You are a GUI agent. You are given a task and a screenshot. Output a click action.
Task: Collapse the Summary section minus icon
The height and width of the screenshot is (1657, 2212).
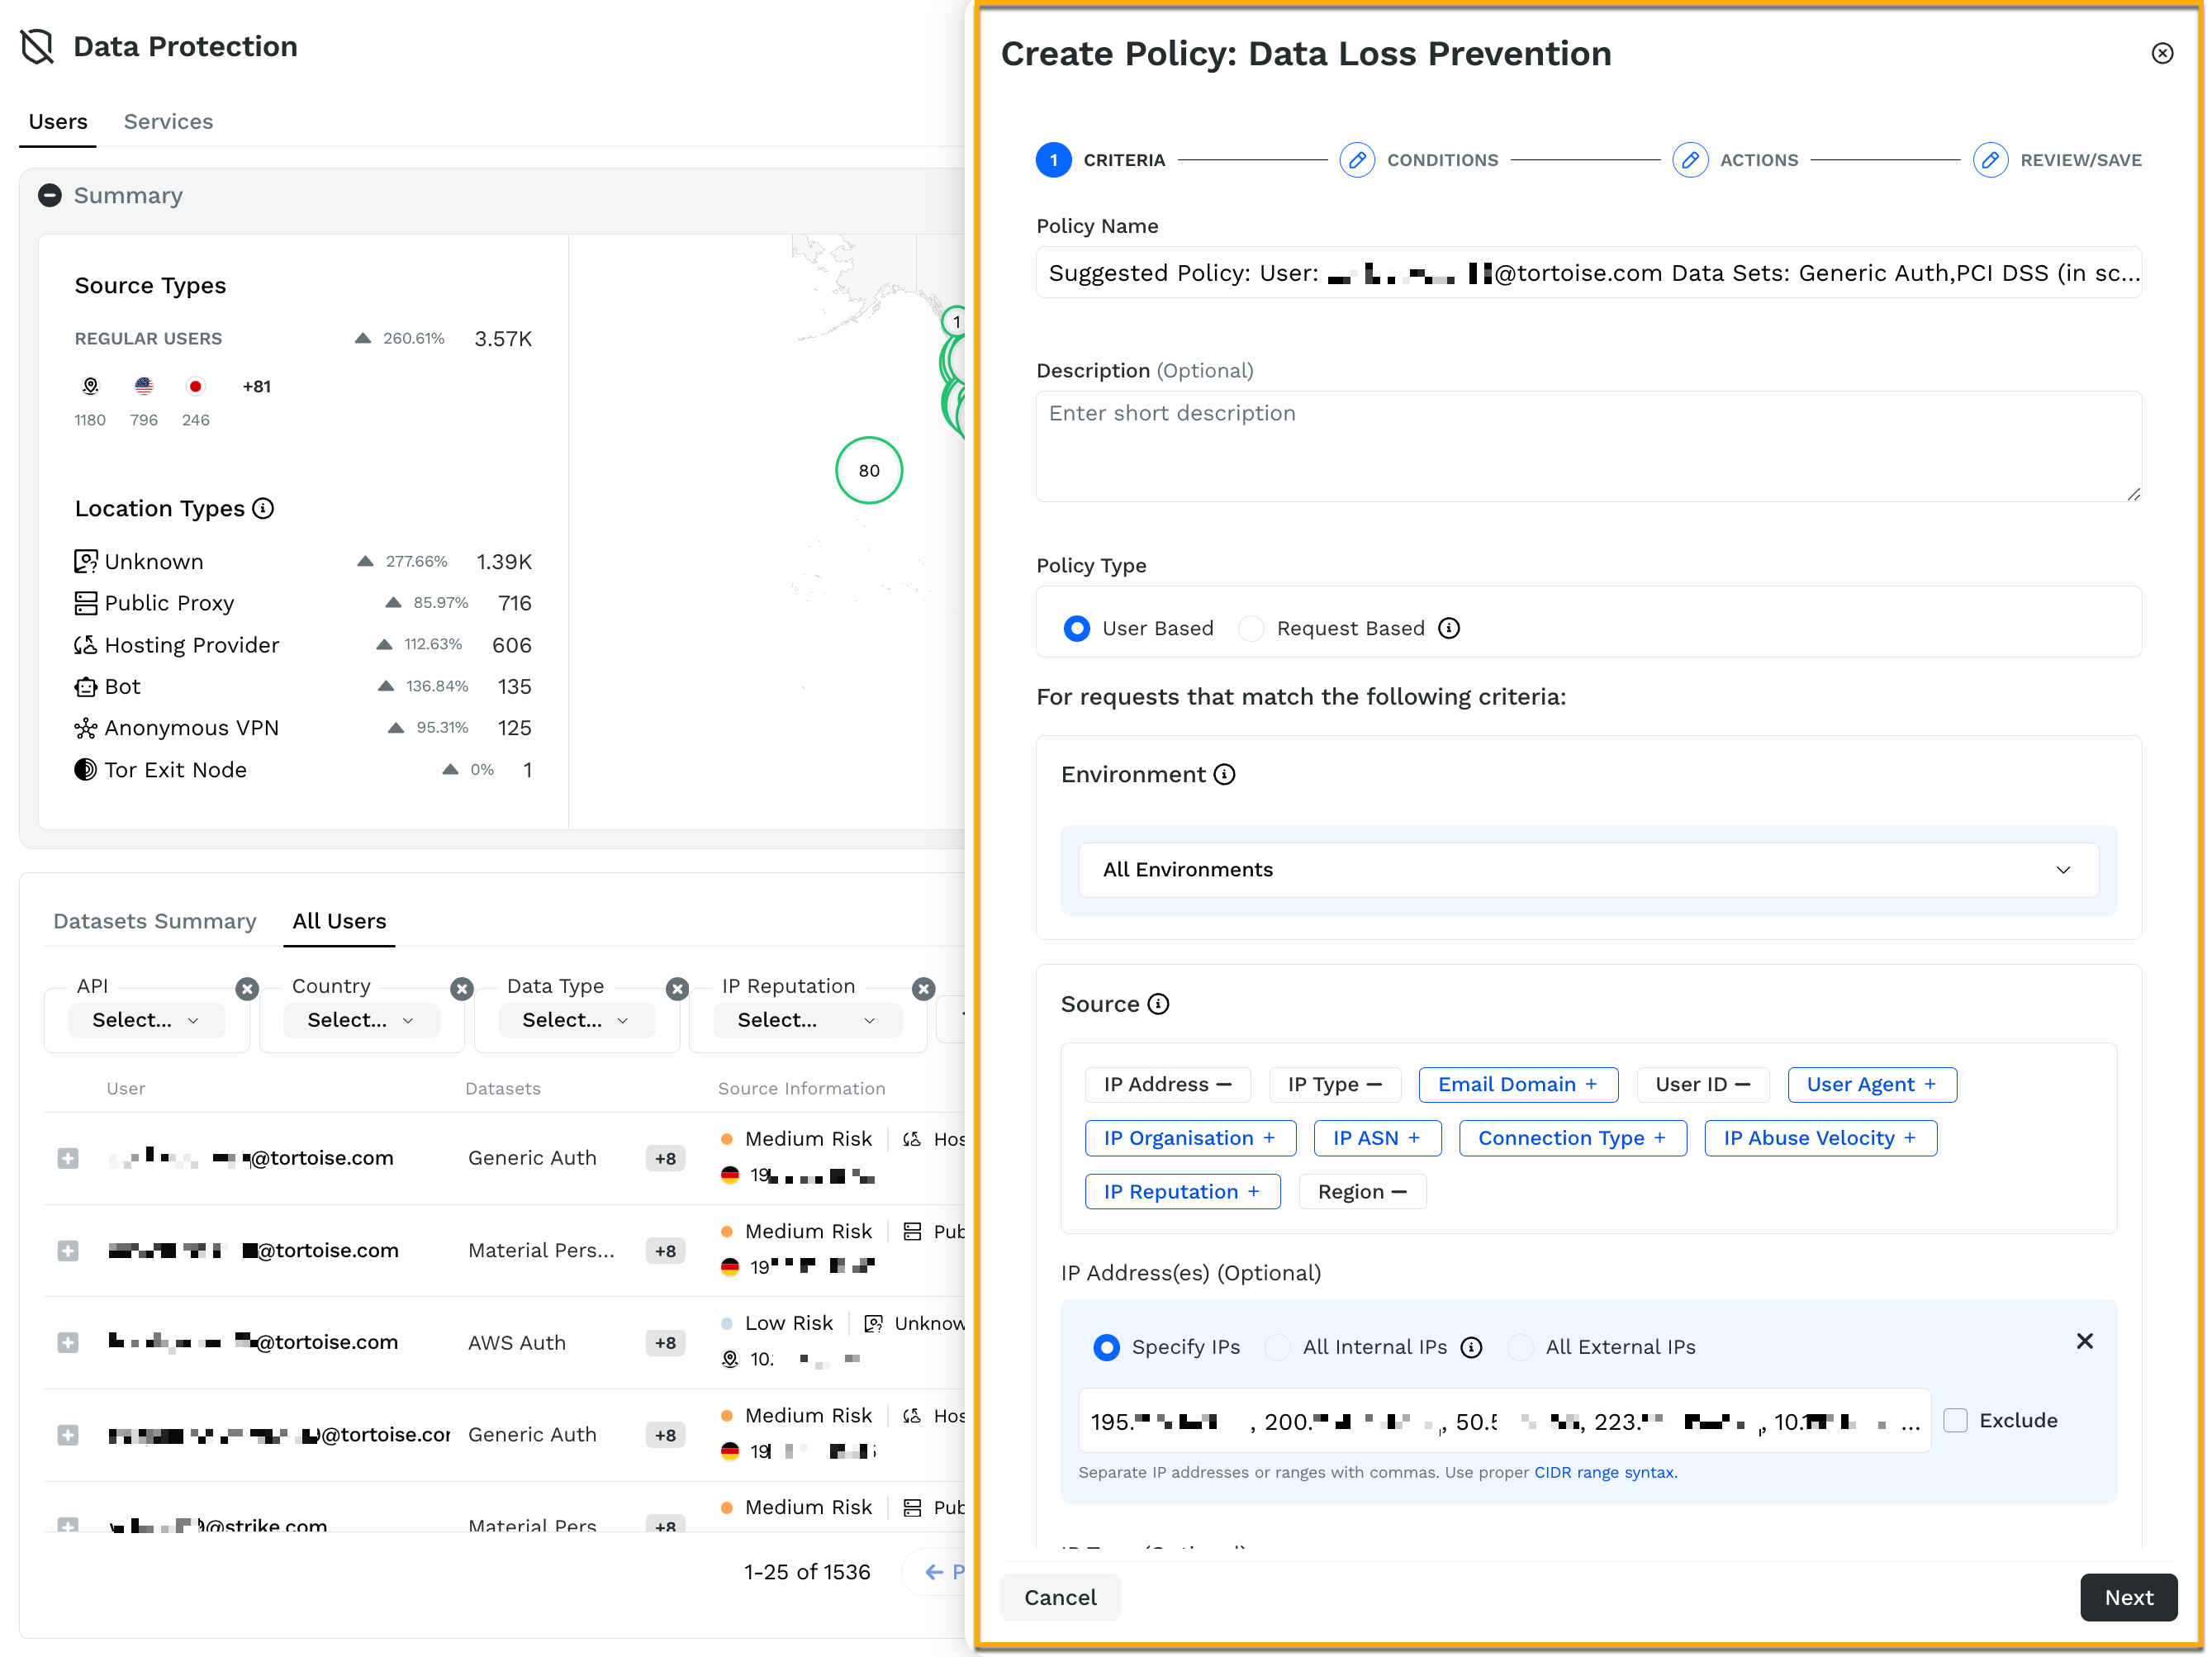(x=50, y=195)
